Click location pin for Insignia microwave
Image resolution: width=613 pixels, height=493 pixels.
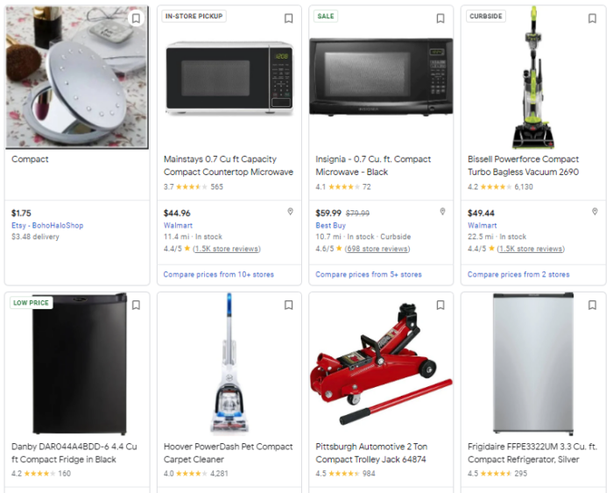coord(442,212)
